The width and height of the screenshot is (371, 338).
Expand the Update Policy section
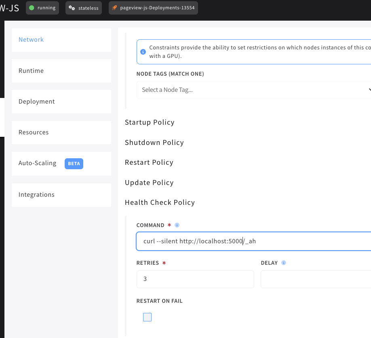coord(149,183)
